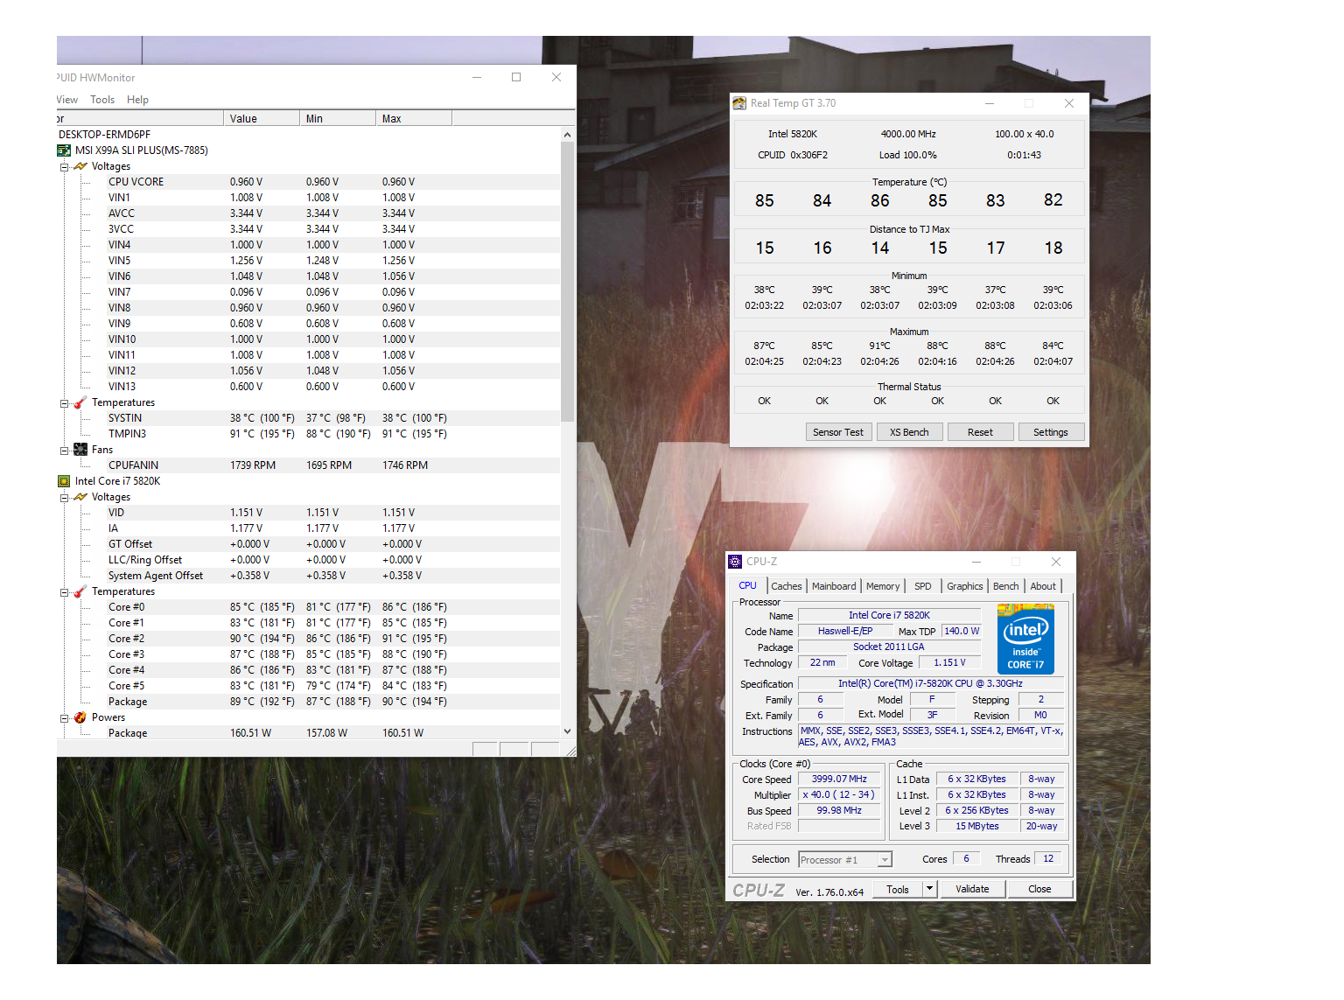Click the HWMonitor scrollbar up arrow
The height and width of the screenshot is (1000, 1344).
click(567, 135)
